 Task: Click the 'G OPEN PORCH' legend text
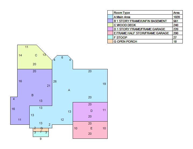(125, 41)
